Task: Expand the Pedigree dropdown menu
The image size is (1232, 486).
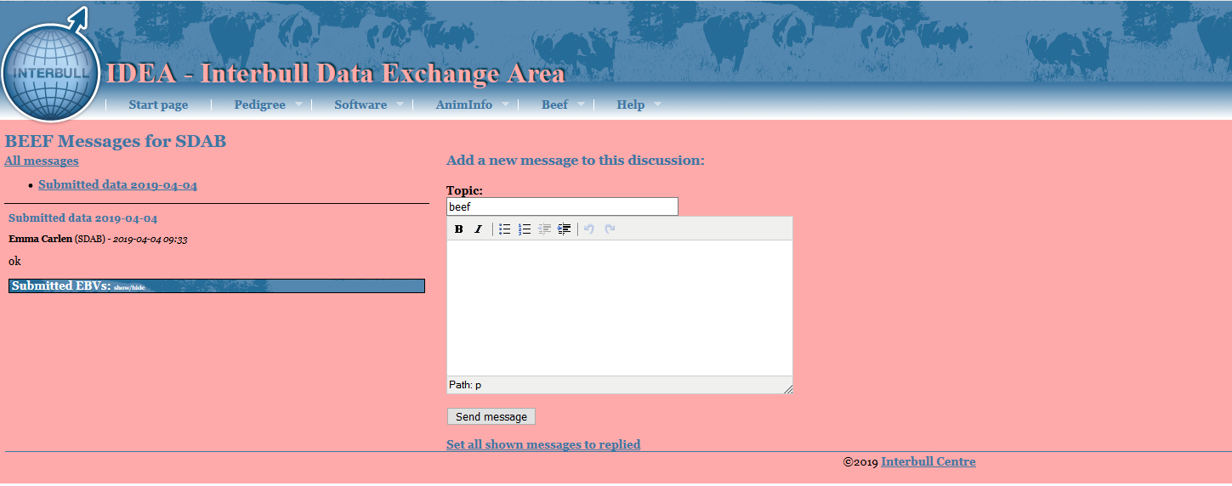Action: point(260,105)
